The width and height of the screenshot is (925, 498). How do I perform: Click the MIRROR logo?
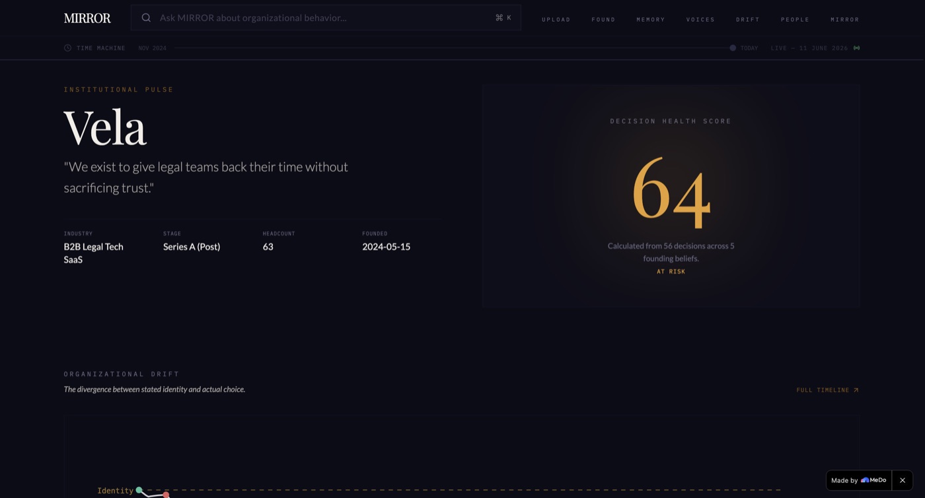pos(87,18)
